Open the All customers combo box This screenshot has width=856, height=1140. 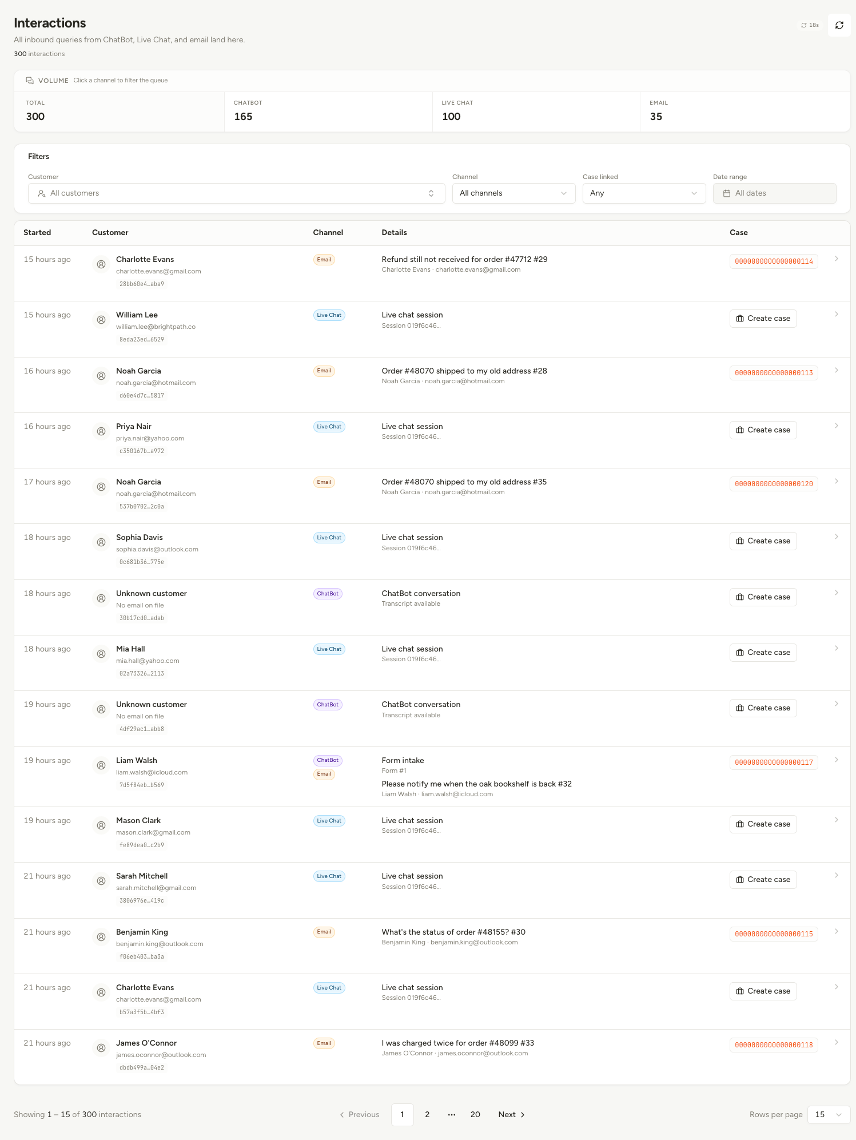[236, 193]
